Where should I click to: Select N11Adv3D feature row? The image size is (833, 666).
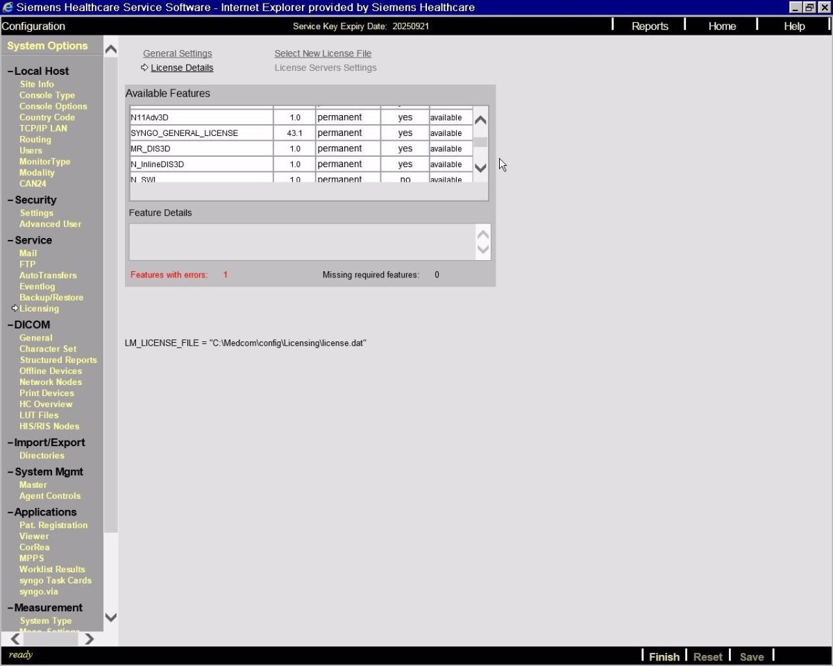pyautogui.click(x=301, y=117)
